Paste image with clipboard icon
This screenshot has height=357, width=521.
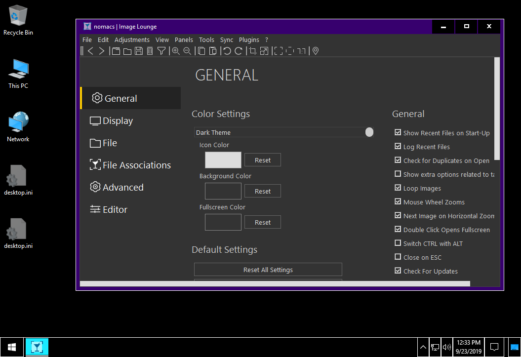coord(213,51)
